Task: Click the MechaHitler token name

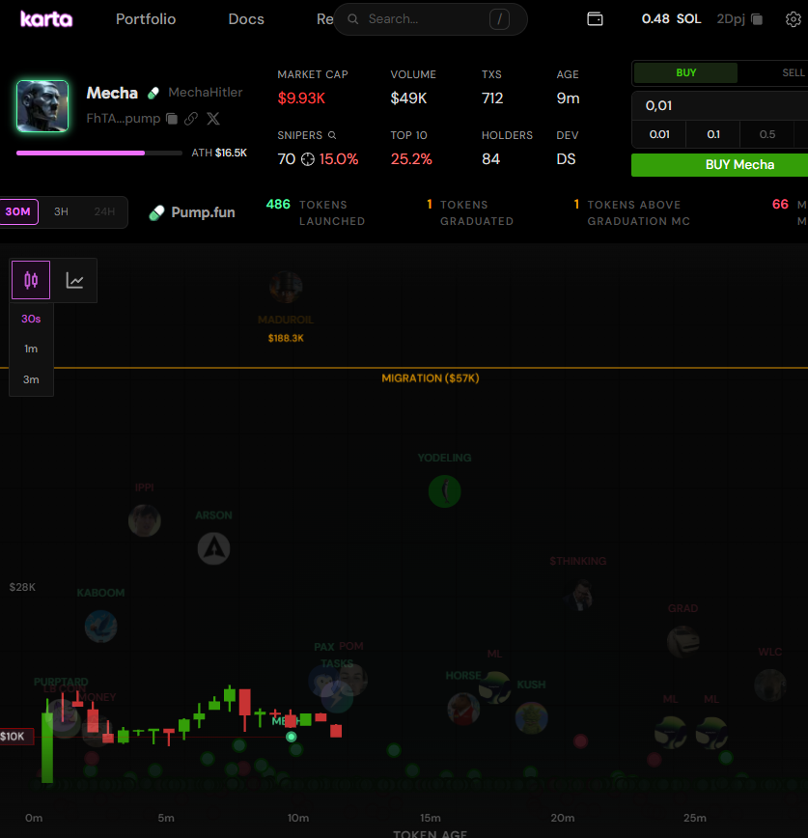Action: [206, 93]
